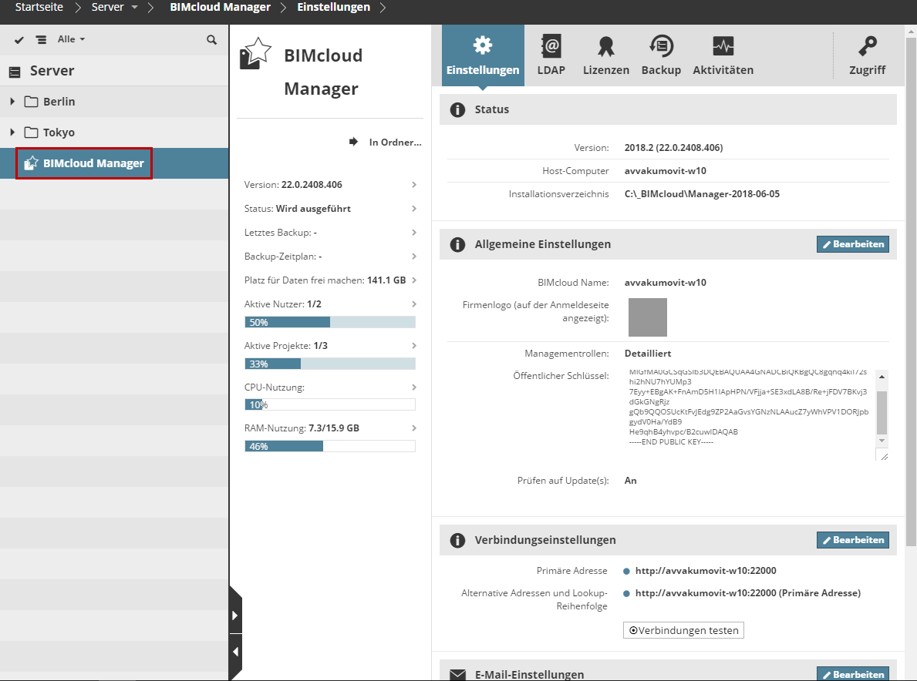The width and height of the screenshot is (917, 681).
Task: Expand the Aktive Projekte row chevron
Action: tap(414, 346)
